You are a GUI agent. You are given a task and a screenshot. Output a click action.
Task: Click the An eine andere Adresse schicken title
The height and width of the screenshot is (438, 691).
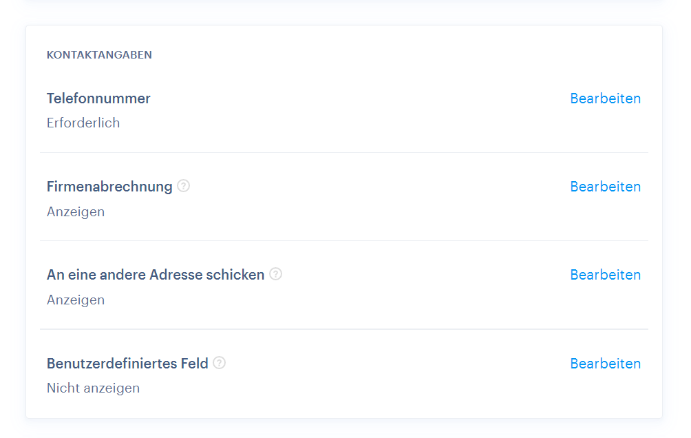(156, 275)
